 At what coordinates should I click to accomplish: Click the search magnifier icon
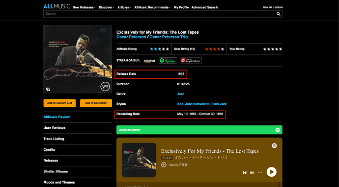point(279,14)
